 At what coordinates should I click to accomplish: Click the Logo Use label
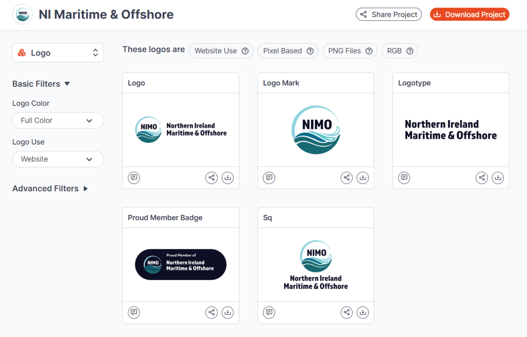click(x=28, y=142)
